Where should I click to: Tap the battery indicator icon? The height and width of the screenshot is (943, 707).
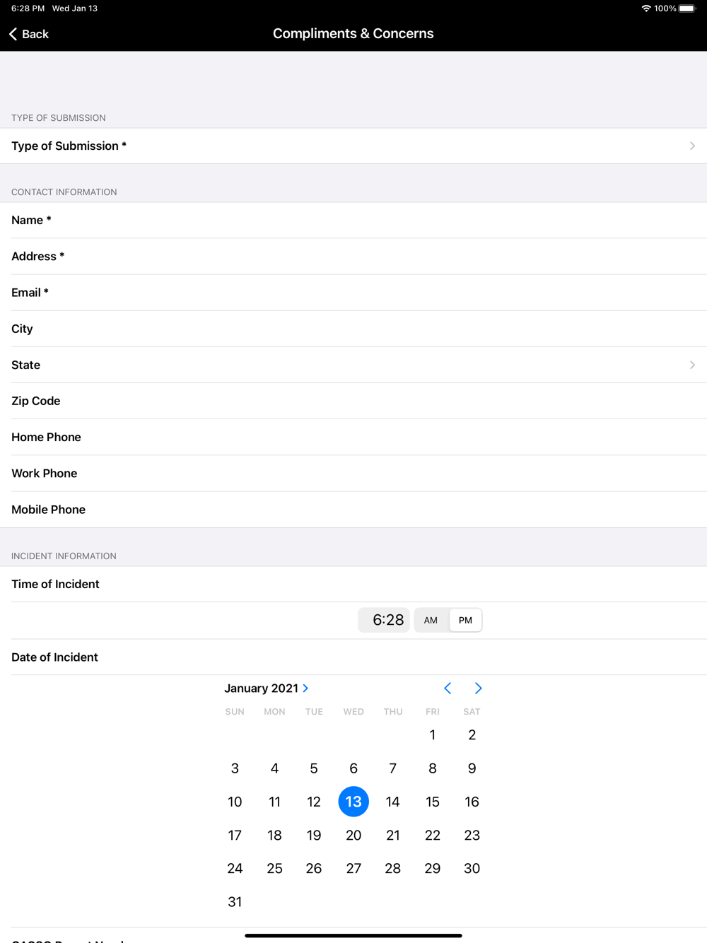click(688, 8)
